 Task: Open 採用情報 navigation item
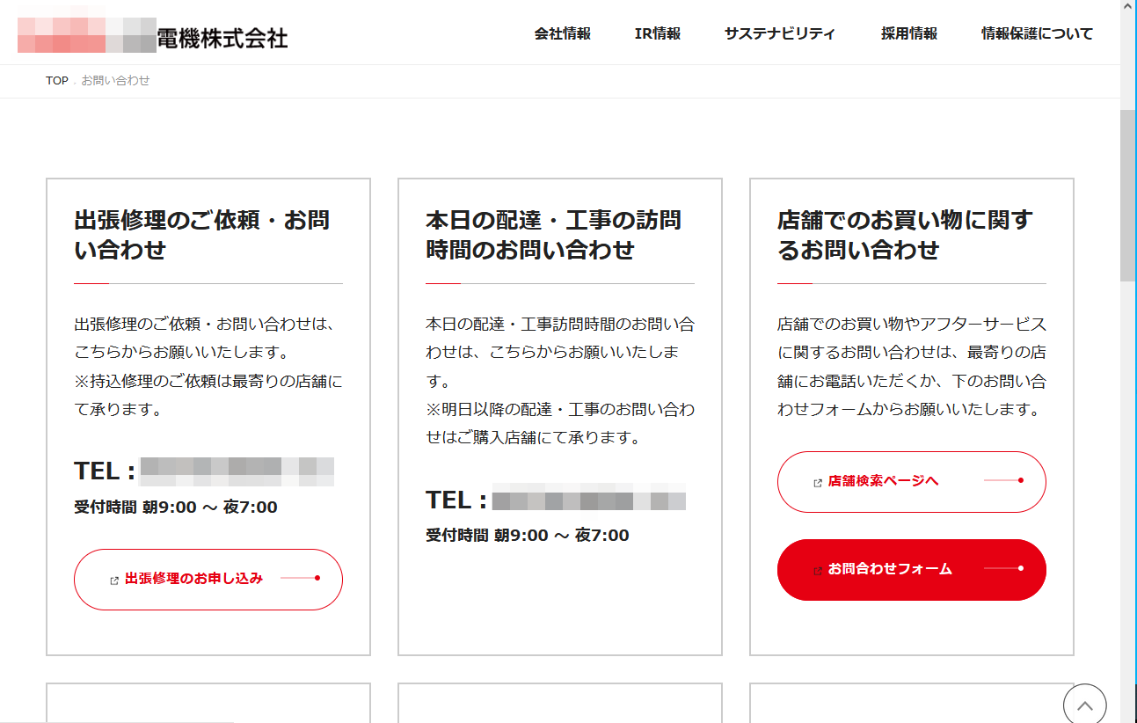pos(908,33)
